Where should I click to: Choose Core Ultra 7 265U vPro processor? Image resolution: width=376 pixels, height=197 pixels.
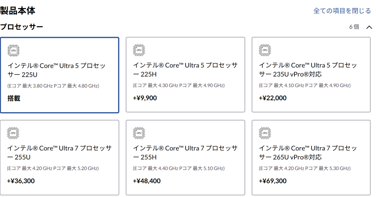[x=311, y=158]
